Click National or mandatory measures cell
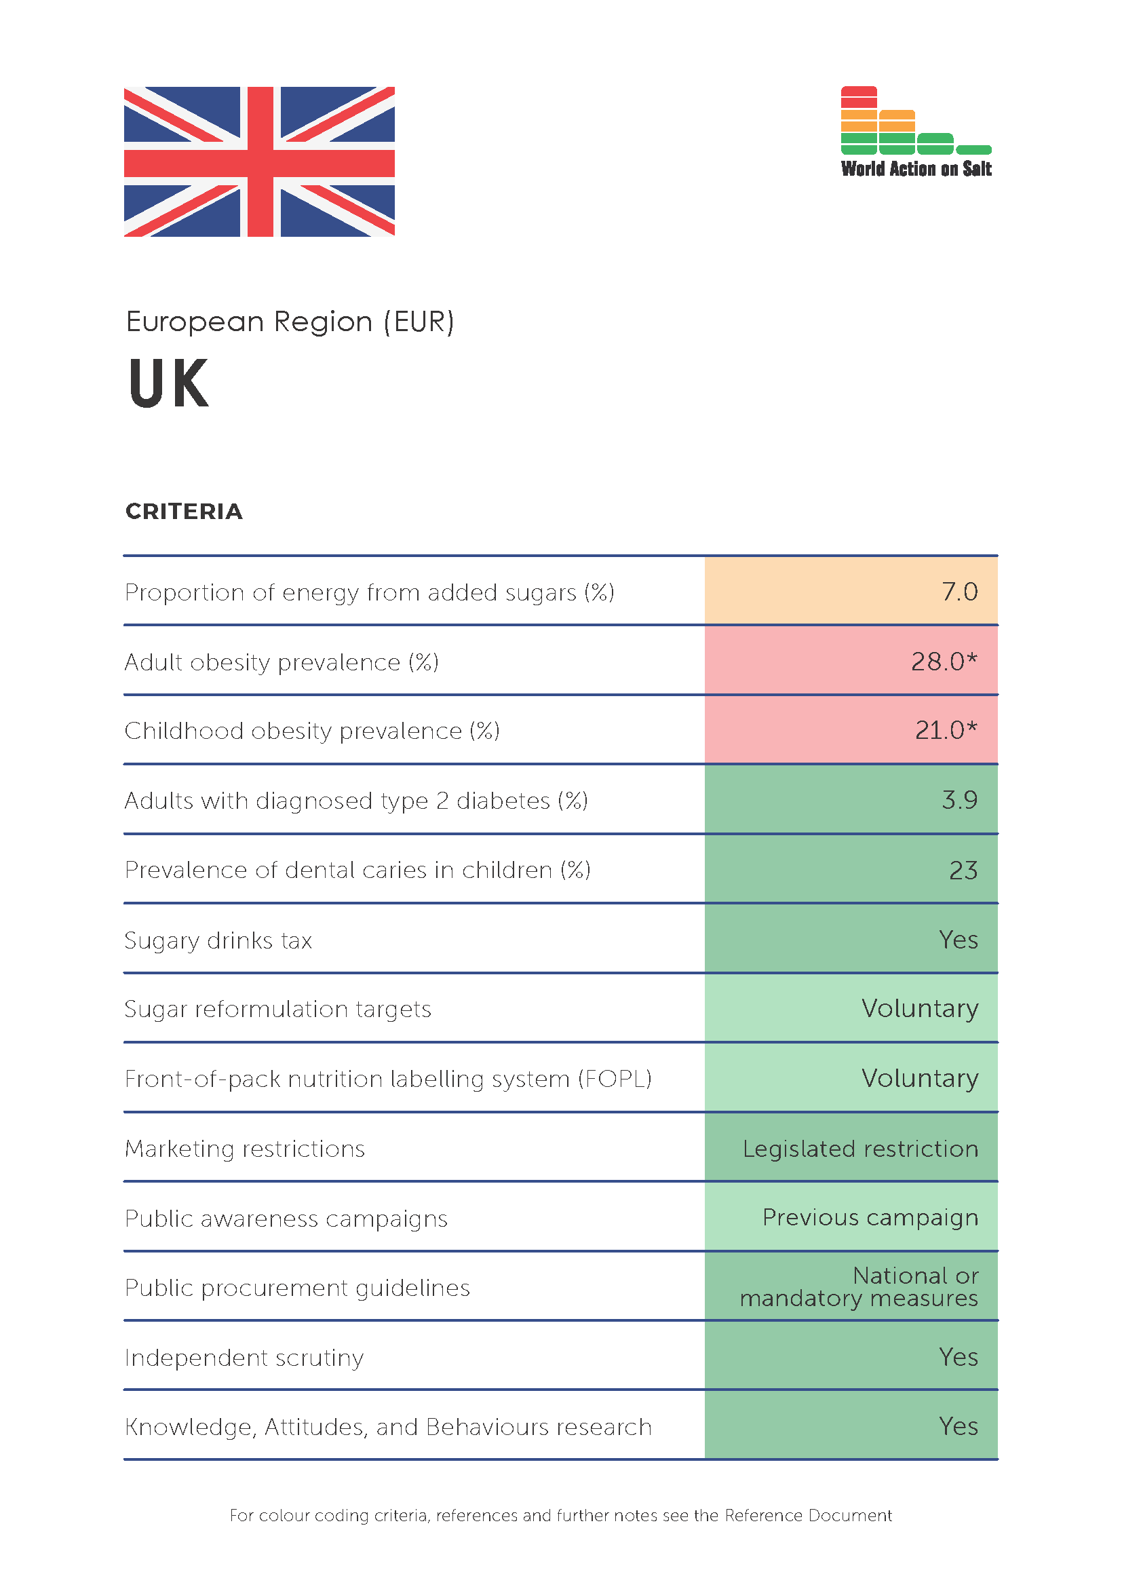The height and width of the screenshot is (1587, 1122). pos(851,1287)
